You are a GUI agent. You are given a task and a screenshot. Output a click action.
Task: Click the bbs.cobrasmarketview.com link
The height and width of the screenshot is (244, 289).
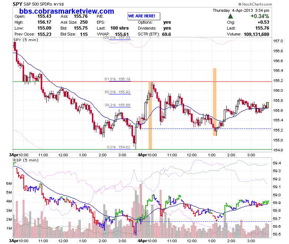click(x=67, y=11)
